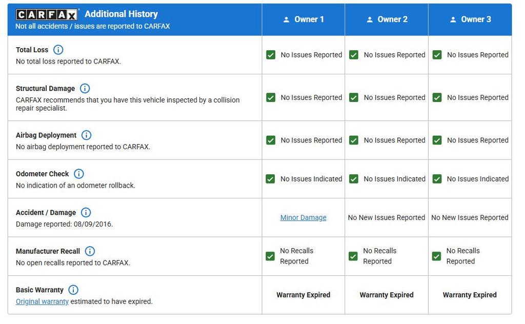Open the Manufacturer Recall info icon
The height and width of the screenshot is (324, 525).
pos(90,251)
